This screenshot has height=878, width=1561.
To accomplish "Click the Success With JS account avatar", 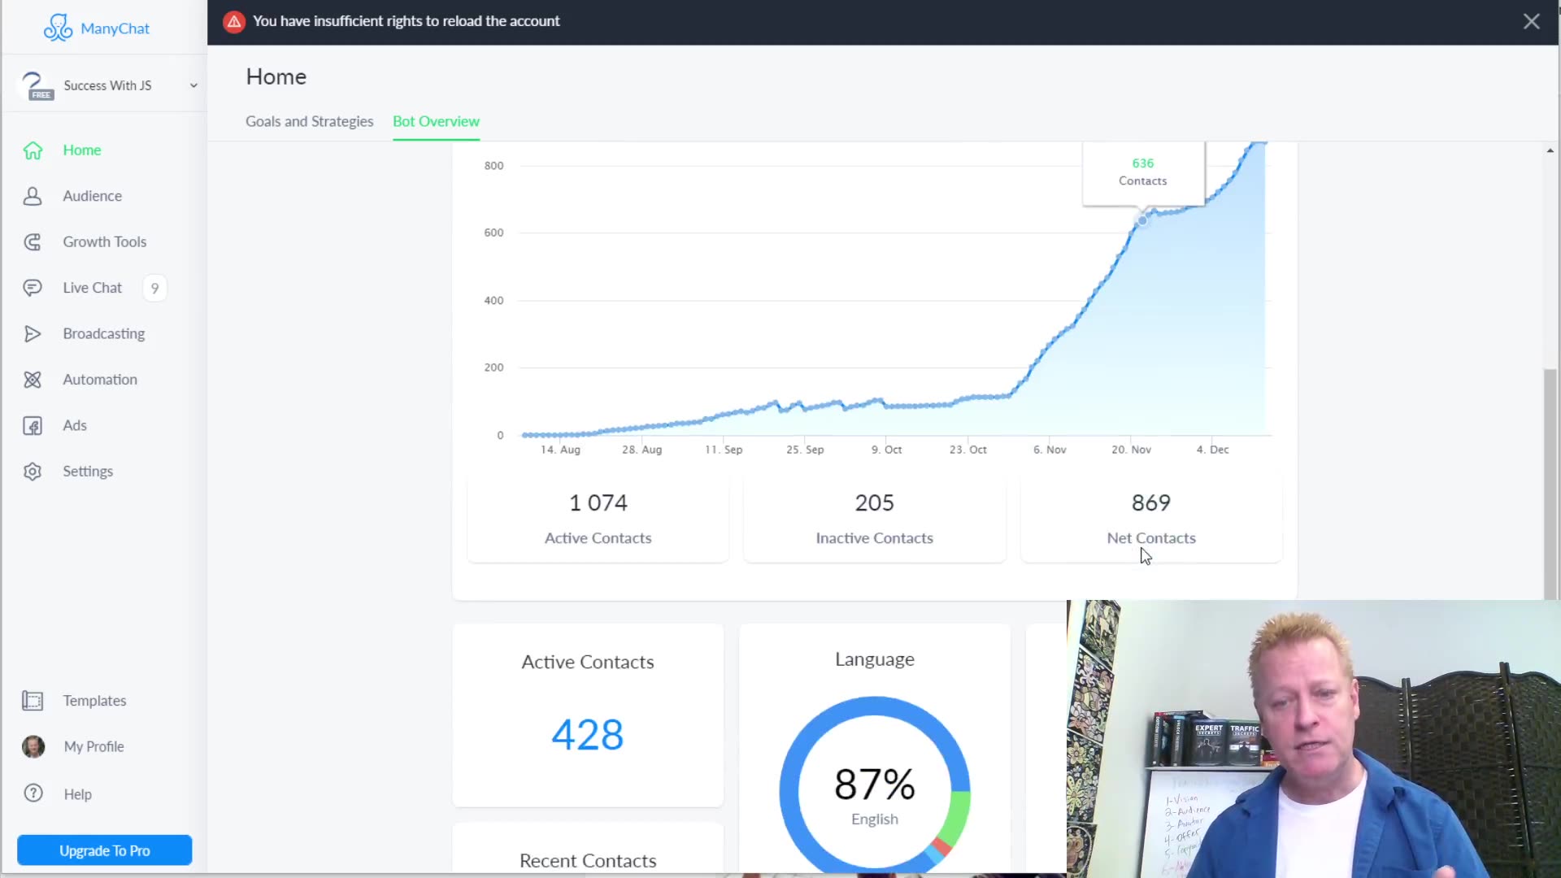I will (36, 85).
